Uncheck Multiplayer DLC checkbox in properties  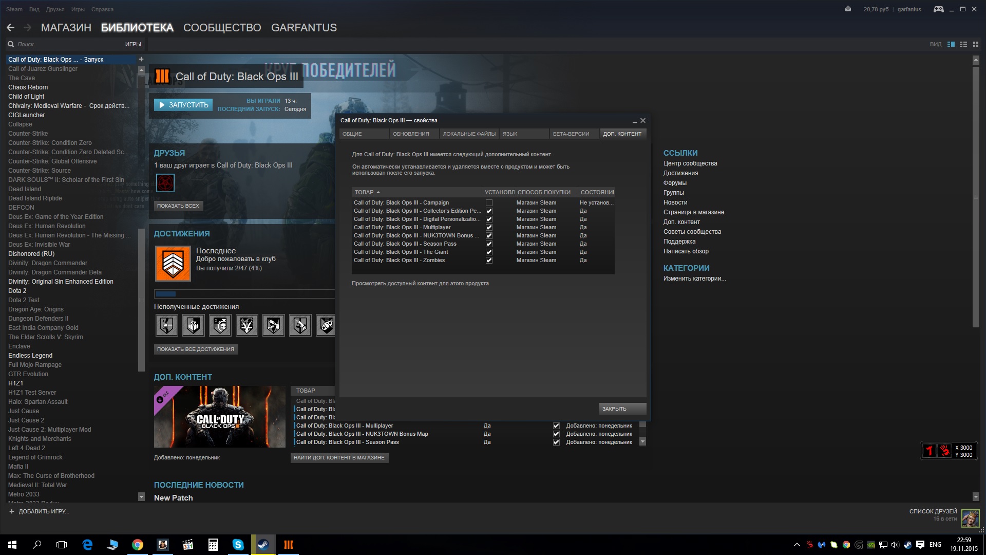tap(489, 228)
